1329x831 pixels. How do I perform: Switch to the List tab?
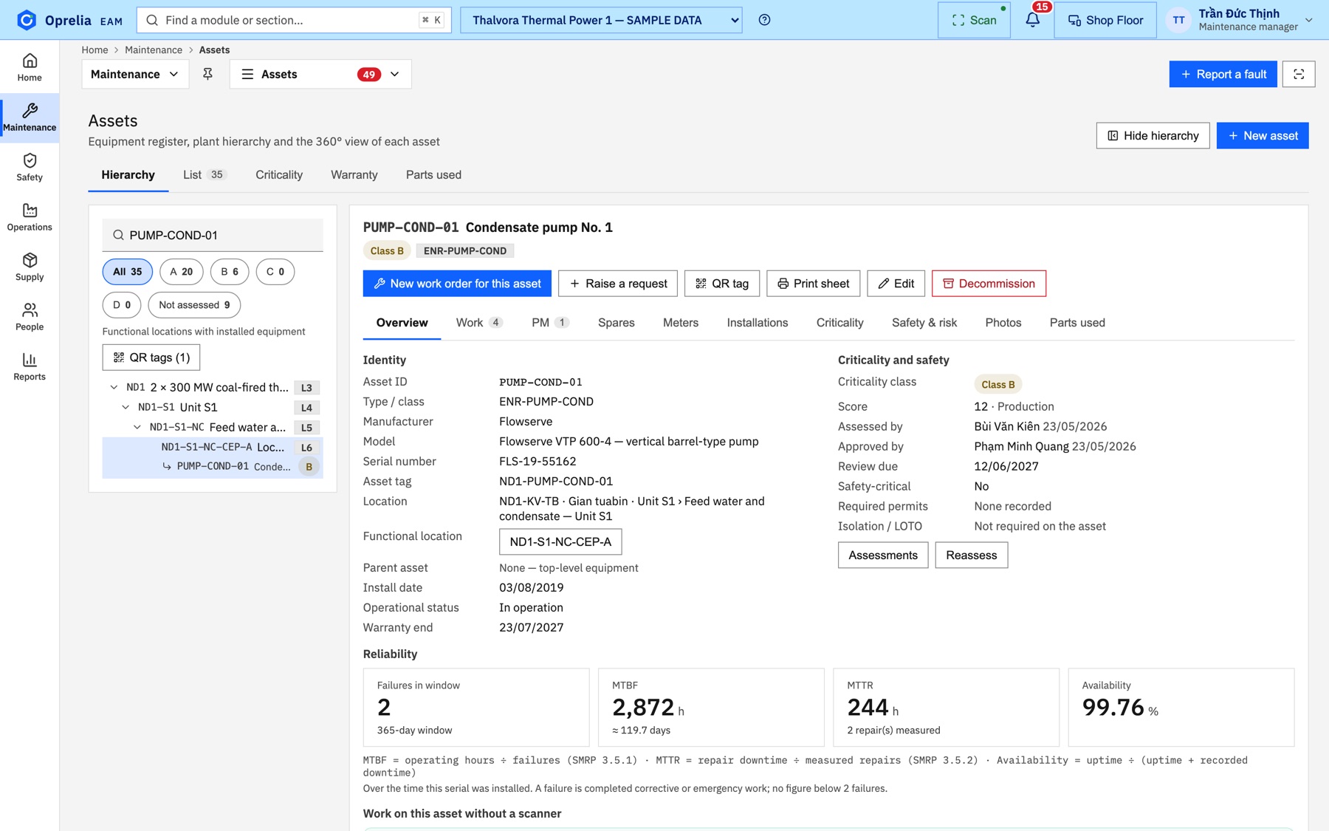204,175
